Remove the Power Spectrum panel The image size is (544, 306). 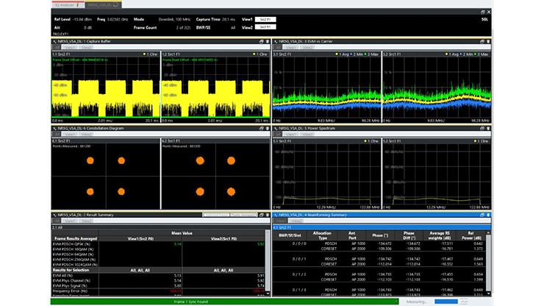tap(489, 128)
